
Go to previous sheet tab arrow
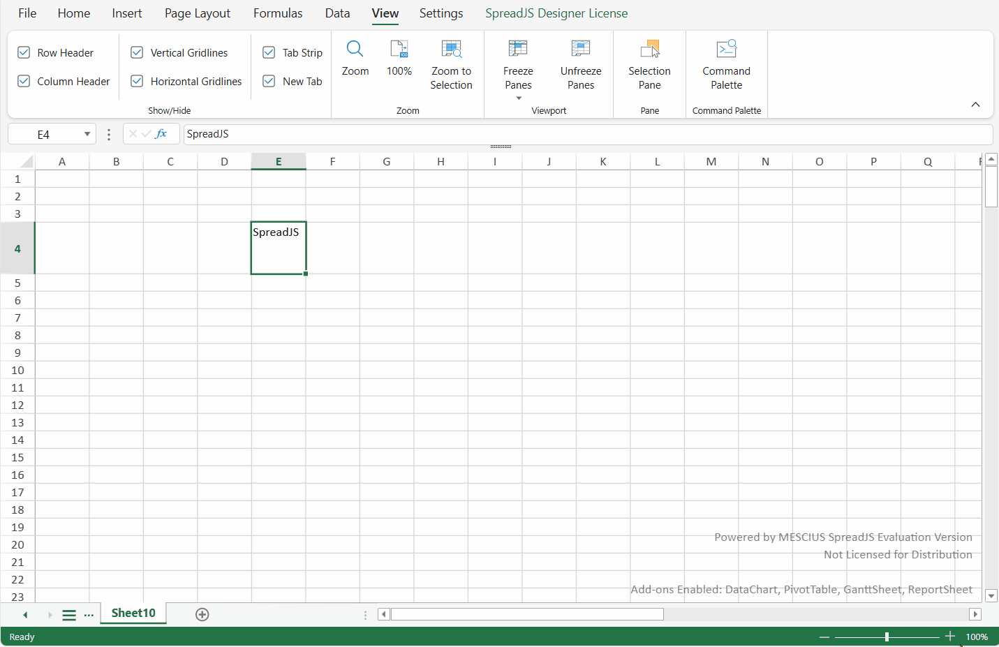25,615
